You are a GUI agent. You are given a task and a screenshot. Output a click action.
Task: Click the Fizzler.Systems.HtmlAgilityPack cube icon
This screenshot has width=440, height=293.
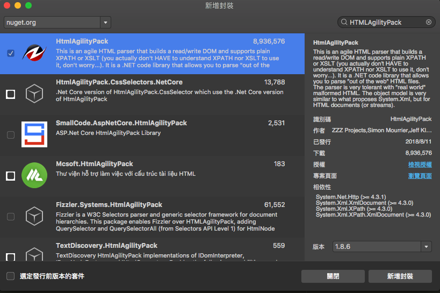(34, 216)
